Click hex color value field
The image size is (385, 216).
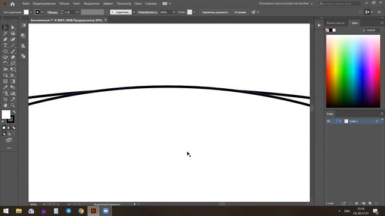[372, 31]
